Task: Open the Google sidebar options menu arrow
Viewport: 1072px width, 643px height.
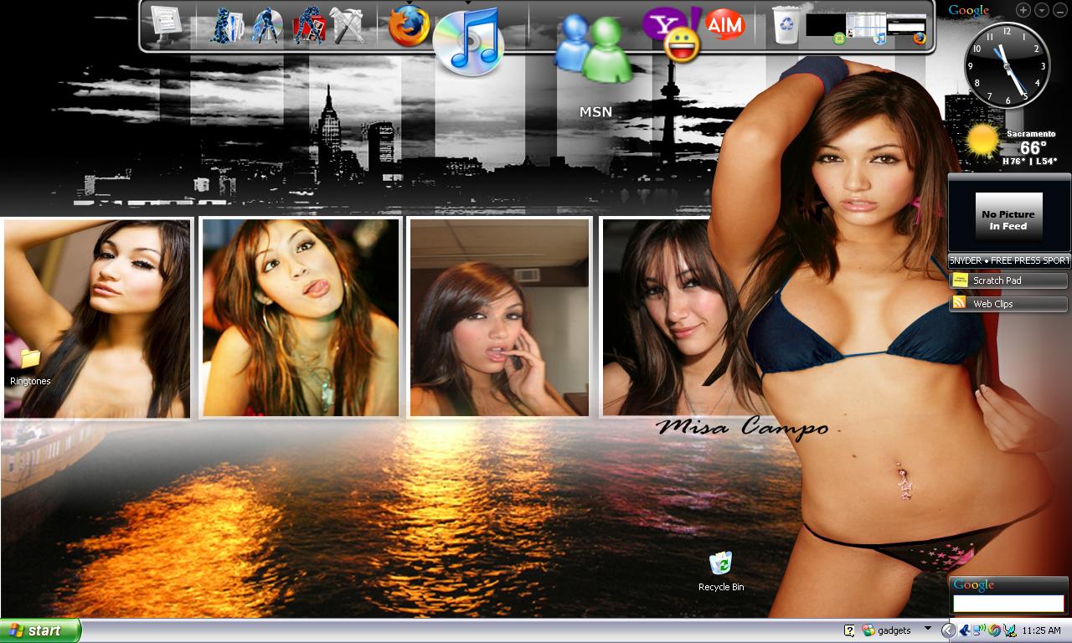Action: [1041, 10]
